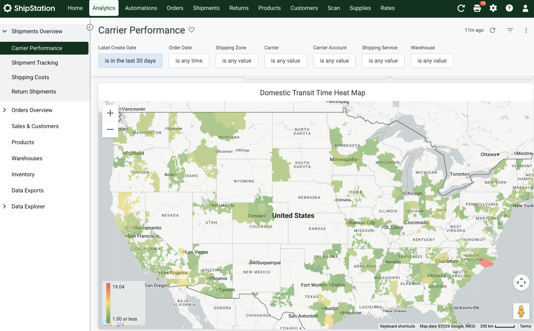The height and width of the screenshot is (331, 534).
Task: Open Warehouse filter dropdown
Action: (432, 61)
